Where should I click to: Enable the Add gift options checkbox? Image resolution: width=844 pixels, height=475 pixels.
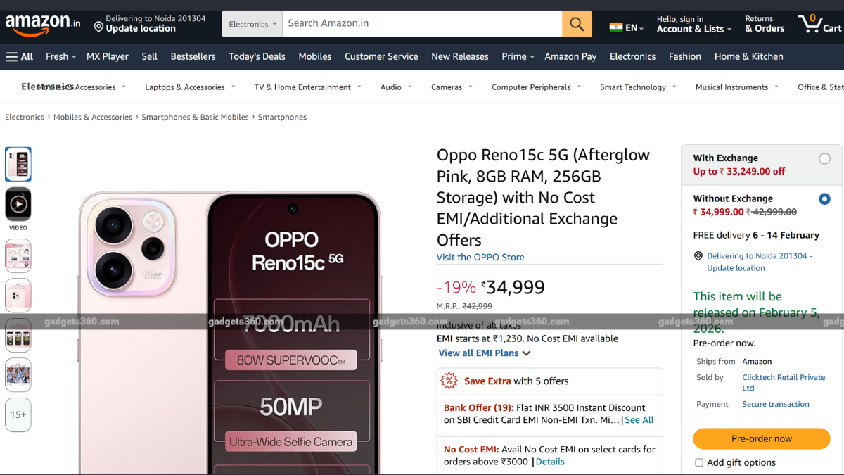[698, 462]
